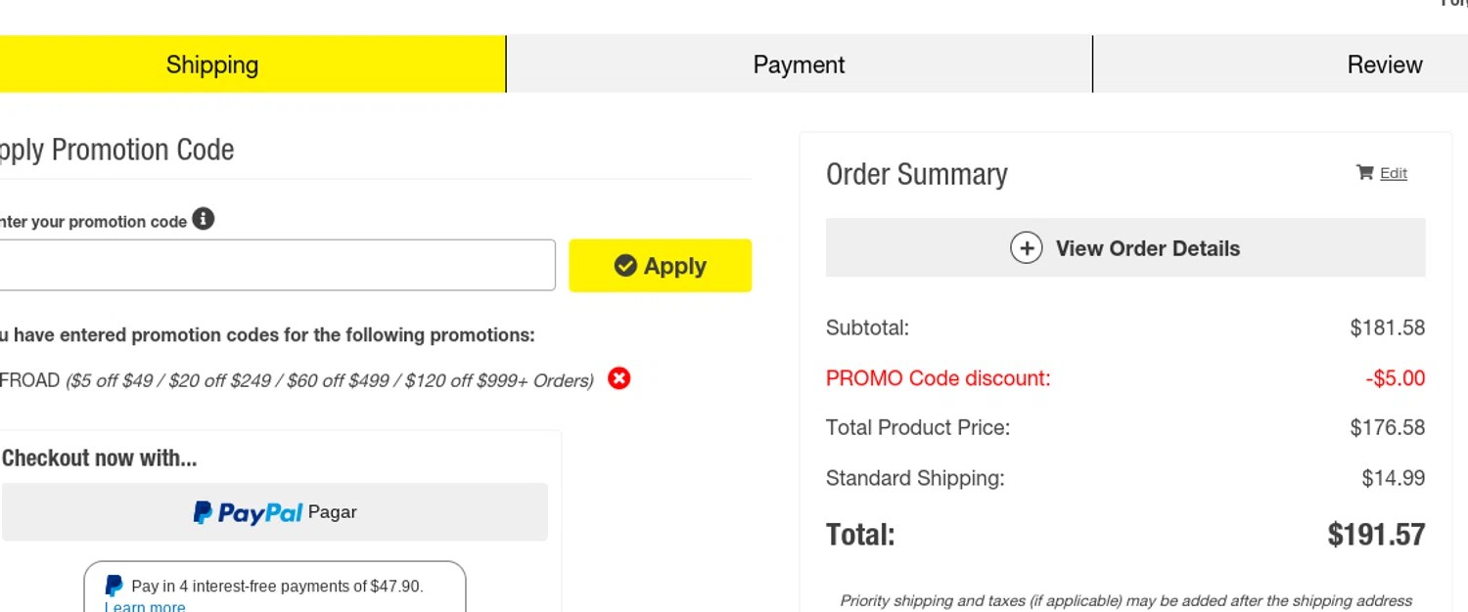
Task: Click the checkmark icon on the Apply button
Action: (x=625, y=265)
